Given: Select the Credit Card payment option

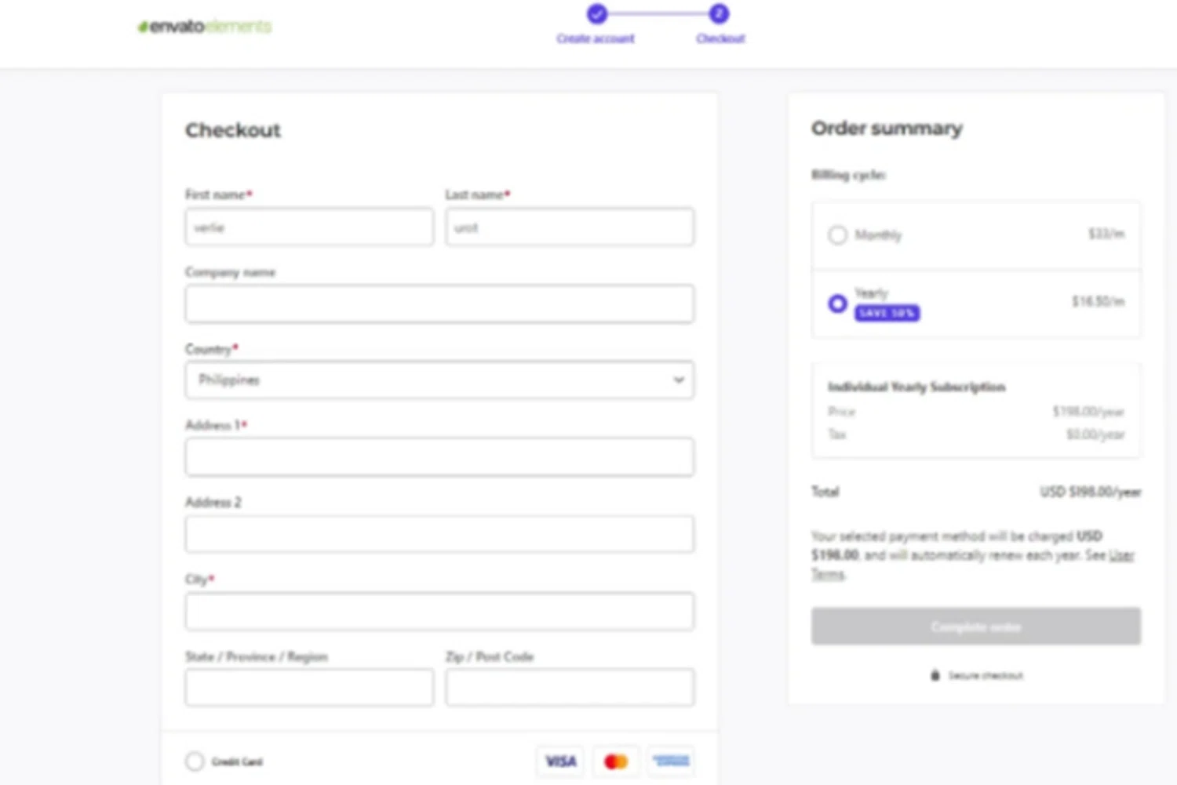Looking at the screenshot, I should click(195, 761).
